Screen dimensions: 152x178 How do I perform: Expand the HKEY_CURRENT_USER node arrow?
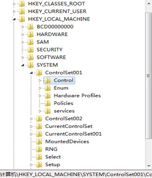(x=14, y=12)
